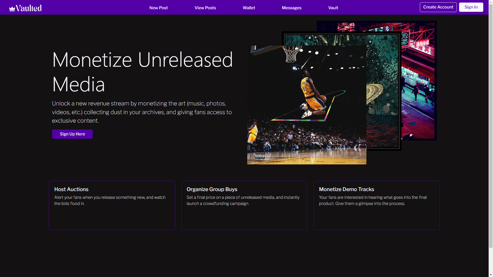Screen dimensions: 493x277
Task: Click the page vertical scrollbar
Action: pyautogui.click(x=491, y=126)
